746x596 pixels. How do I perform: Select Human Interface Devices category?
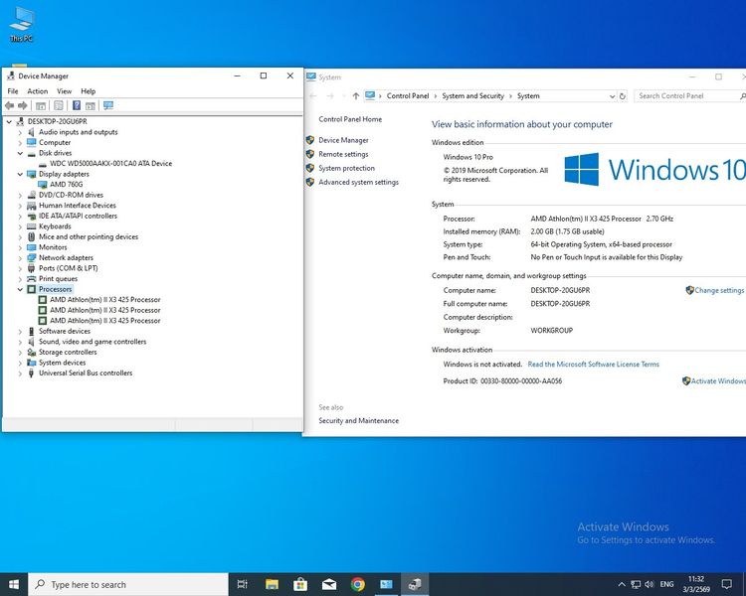point(78,206)
